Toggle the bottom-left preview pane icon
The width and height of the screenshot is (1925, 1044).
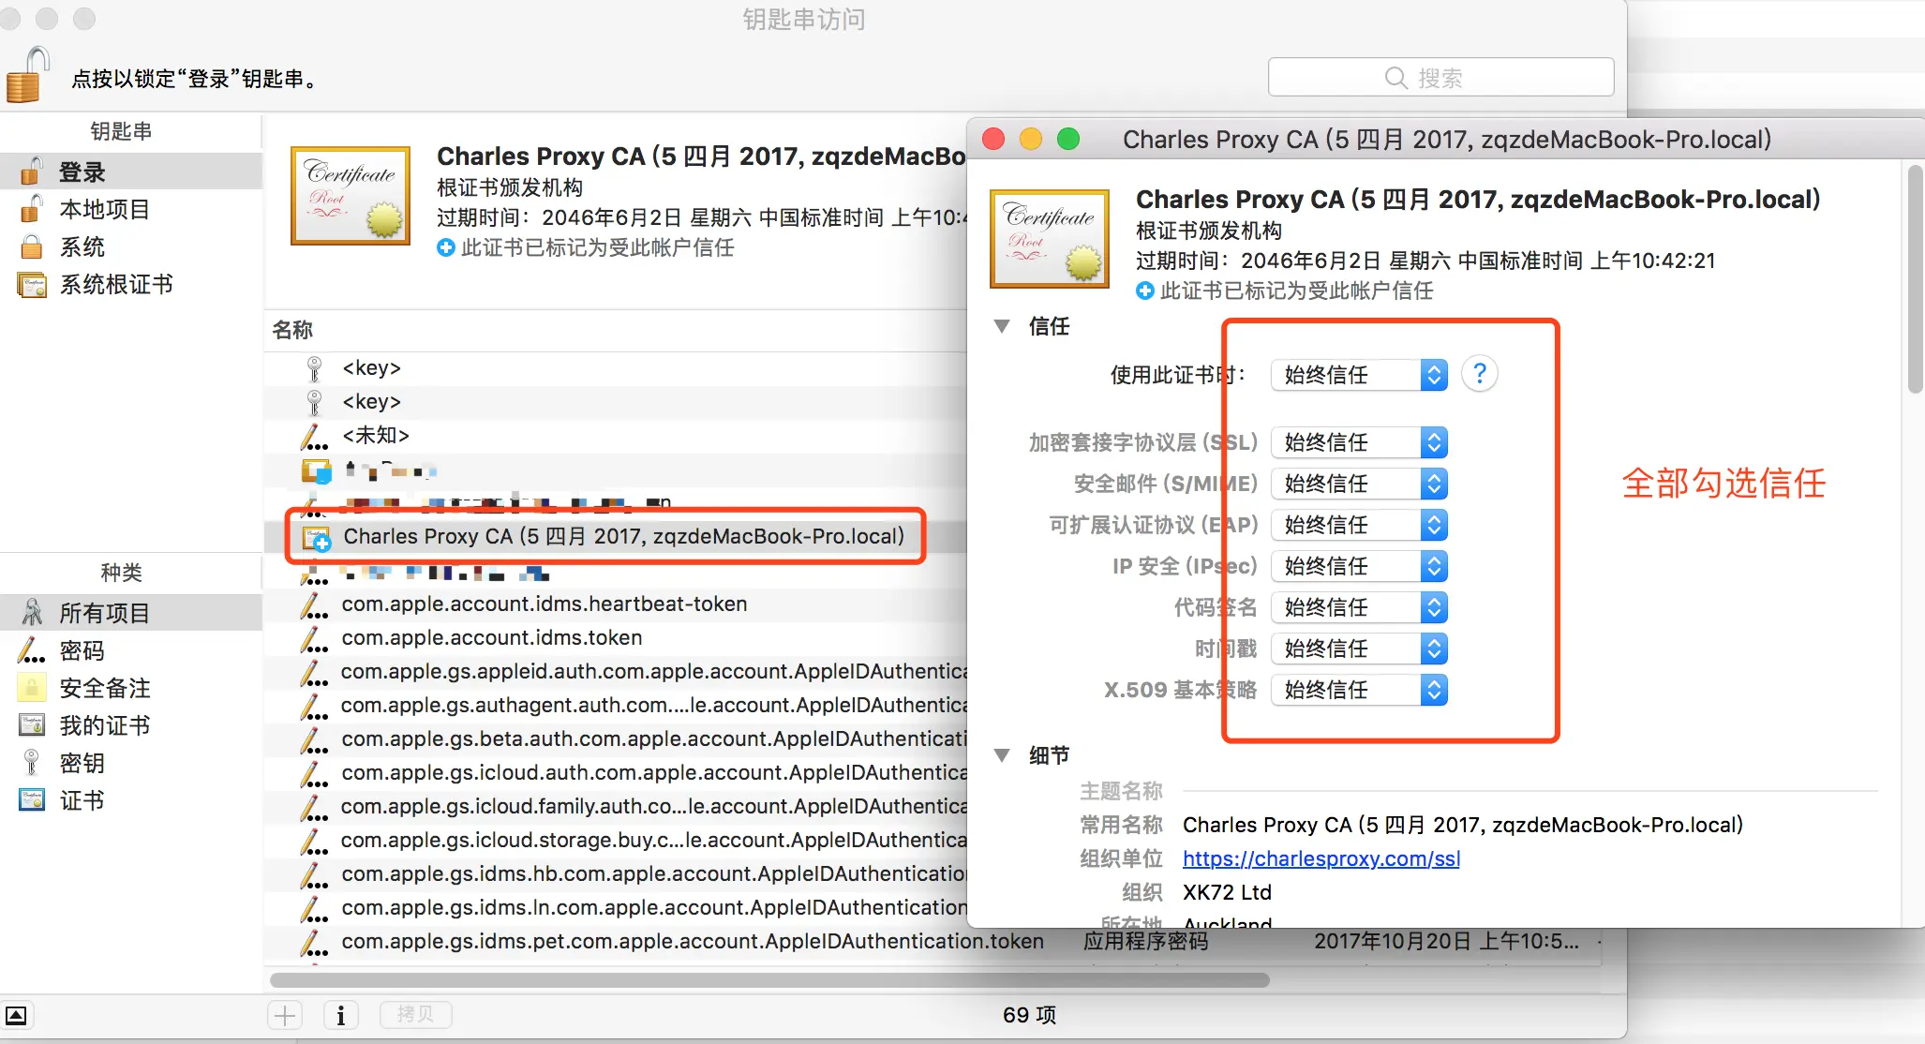point(17,1015)
